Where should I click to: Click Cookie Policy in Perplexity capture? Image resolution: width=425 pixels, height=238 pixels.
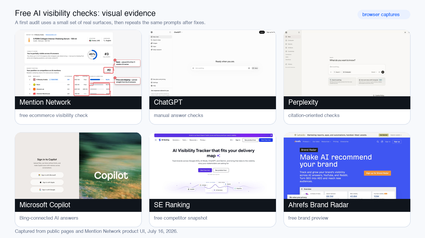pyautogui.click(x=378, y=95)
